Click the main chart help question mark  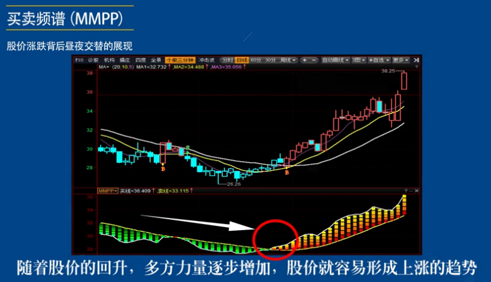pyautogui.click(x=416, y=67)
